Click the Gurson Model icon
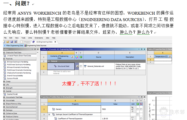 click(5, 78)
